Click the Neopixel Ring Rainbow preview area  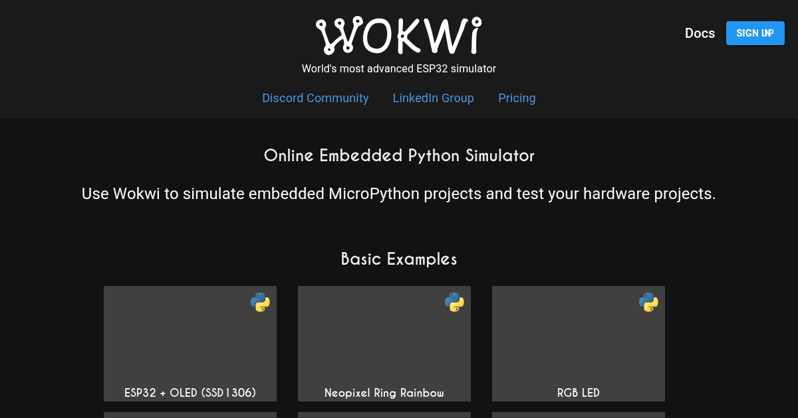coord(384,338)
